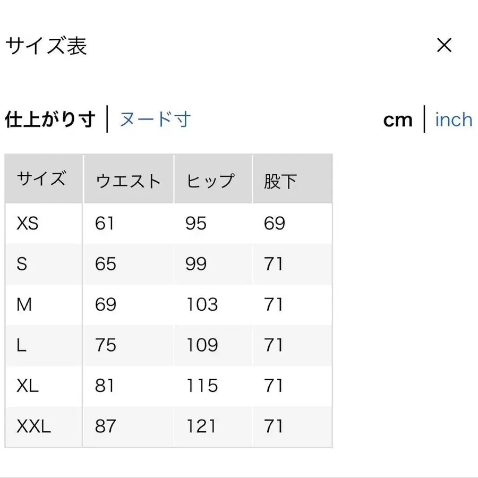Select the XXL size row label
This screenshot has height=478, width=478.
34,426
